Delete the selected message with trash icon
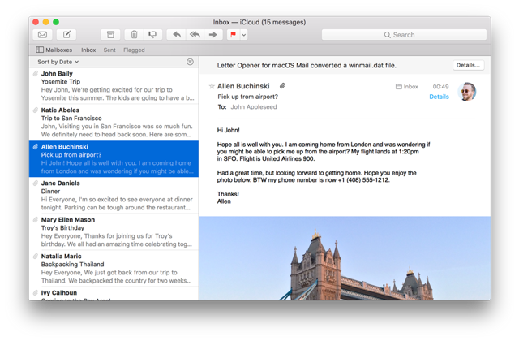The image size is (519, 341). [134, 34]
